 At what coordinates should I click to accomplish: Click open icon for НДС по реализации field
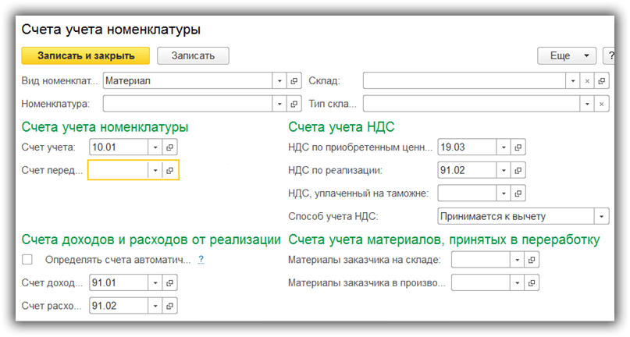(x=518, y=170)
